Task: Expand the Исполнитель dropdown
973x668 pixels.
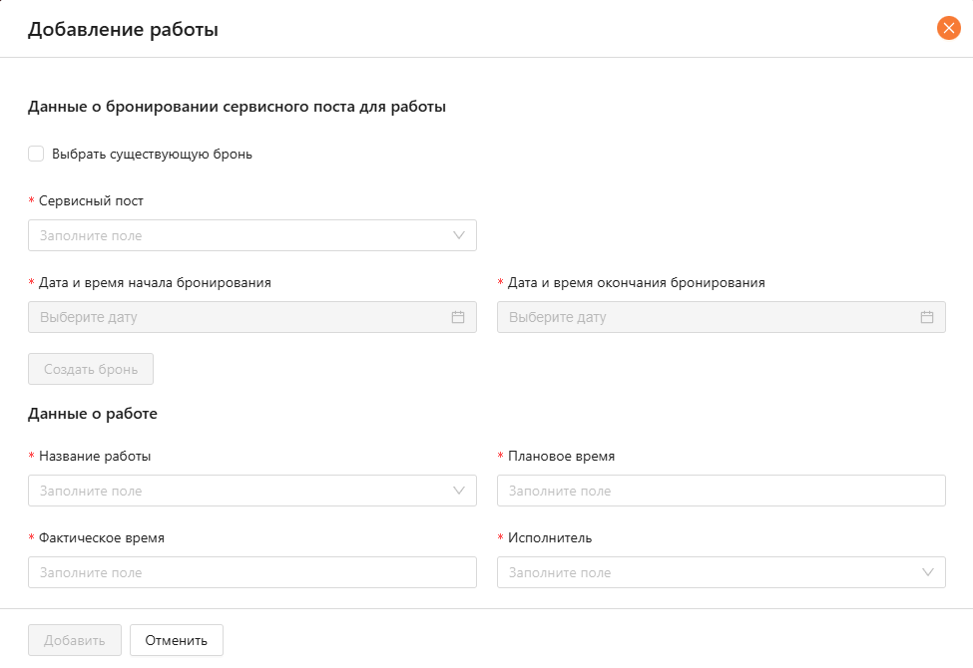Action: [x=709, y=572]
